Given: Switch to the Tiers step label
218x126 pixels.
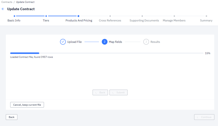Looking at the screenshot, I should (46, 20).
